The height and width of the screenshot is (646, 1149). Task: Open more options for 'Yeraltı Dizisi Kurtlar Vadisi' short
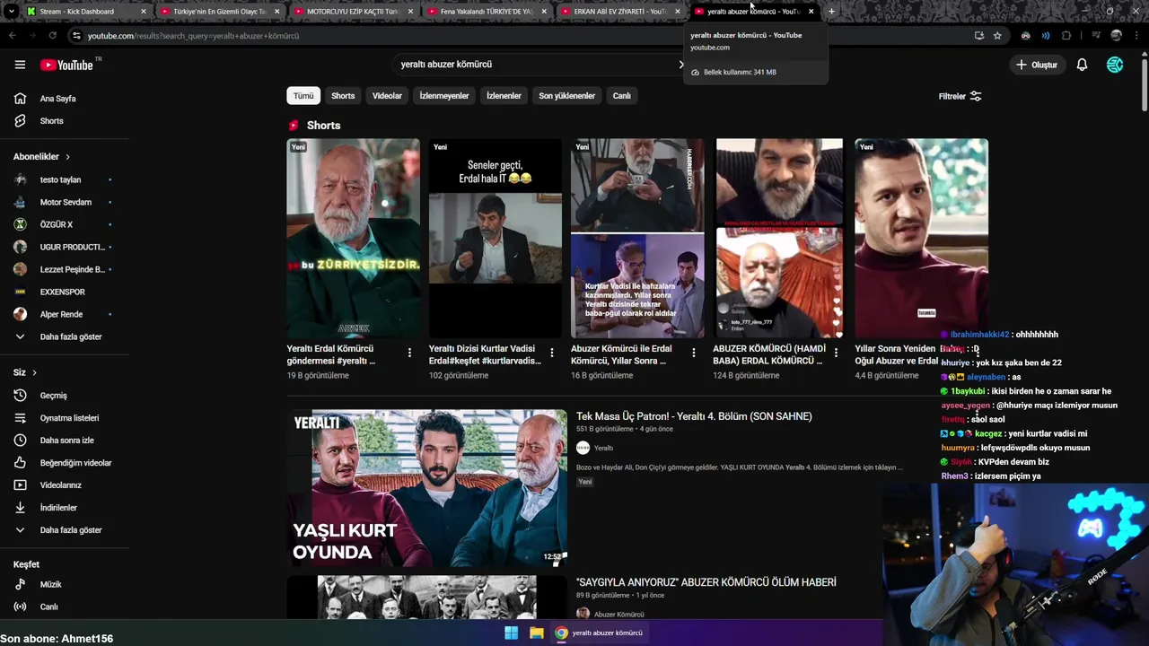tap(551, 353)
